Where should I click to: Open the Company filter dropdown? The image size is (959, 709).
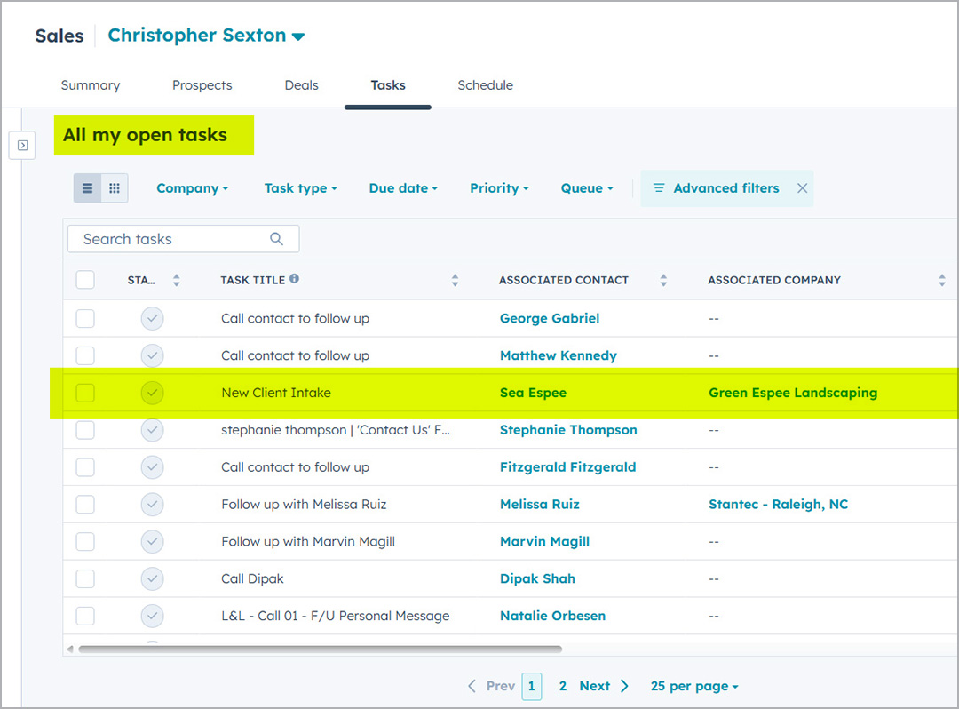(x=192, y=188)
